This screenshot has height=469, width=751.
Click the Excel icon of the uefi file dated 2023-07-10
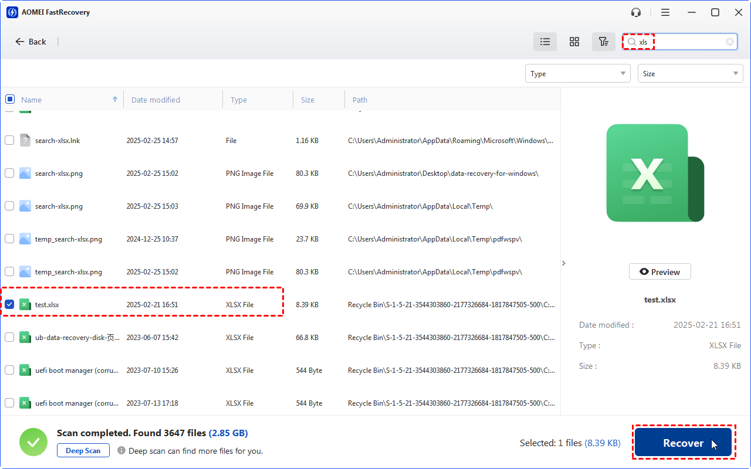click(x=25, y=370)
